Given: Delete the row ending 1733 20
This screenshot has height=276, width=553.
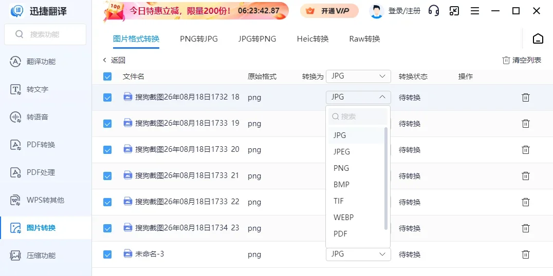Looking at the screenshot, I should (x=525, y=150).
